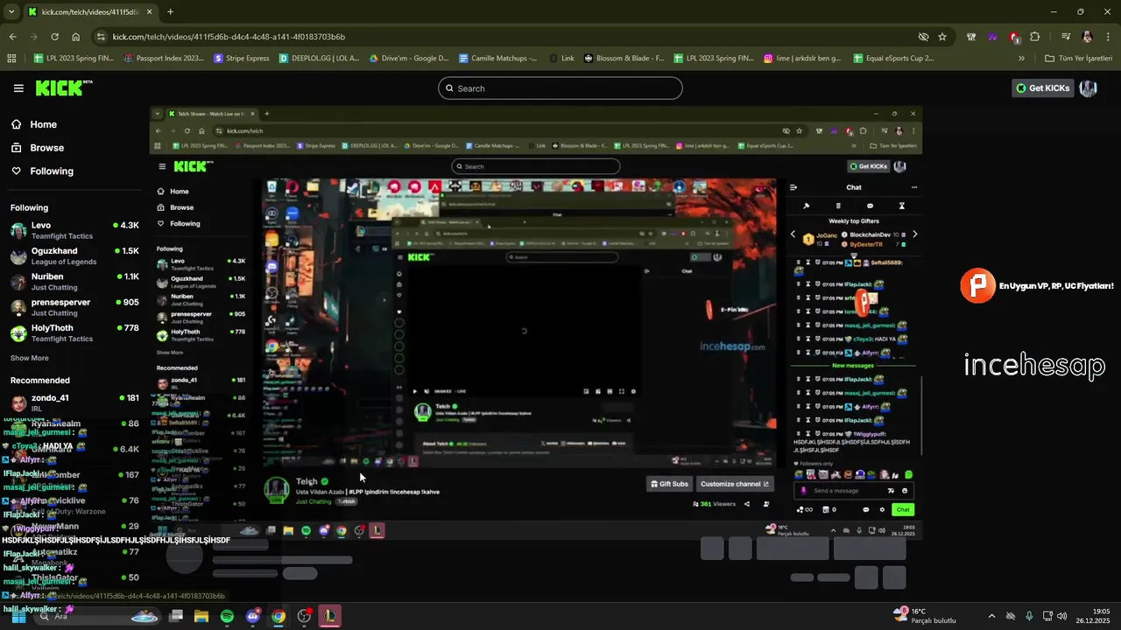Expand hidden system tray icons chevron
The height and width of the screenshot is (630, 1121).
[991, 616]
